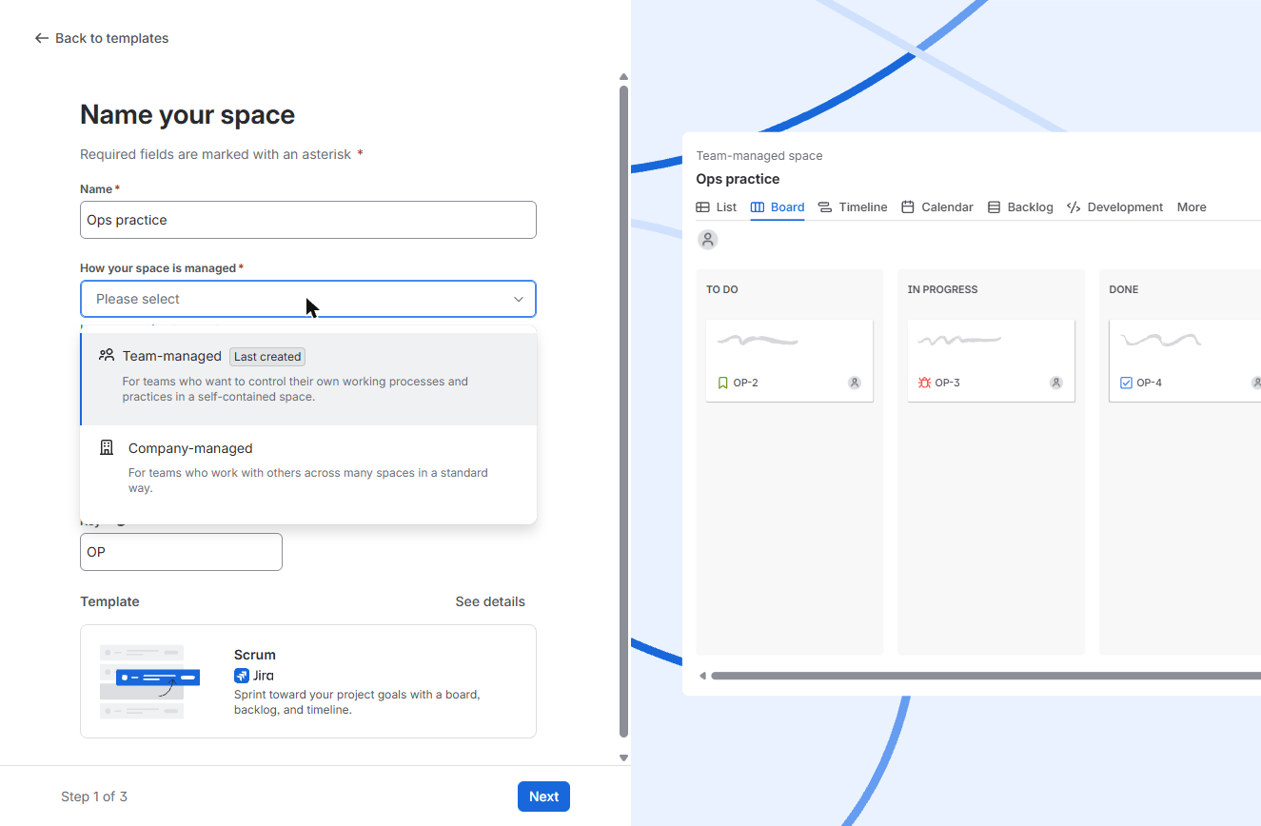Switch to the Timeline tab in preview

[x=853, y=207]
